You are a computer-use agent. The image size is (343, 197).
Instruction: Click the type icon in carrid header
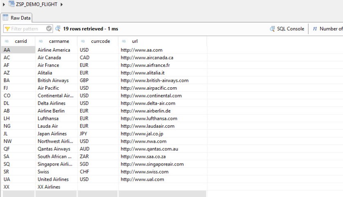[7, 41]
